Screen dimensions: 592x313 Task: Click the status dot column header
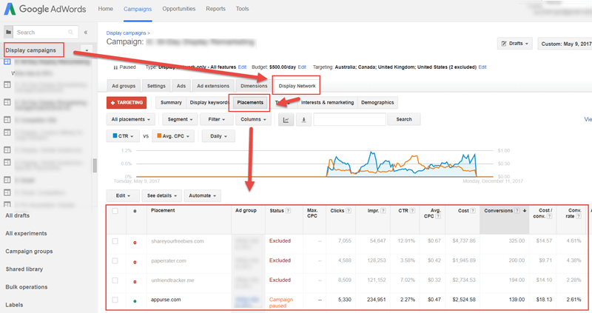(135, 211)
